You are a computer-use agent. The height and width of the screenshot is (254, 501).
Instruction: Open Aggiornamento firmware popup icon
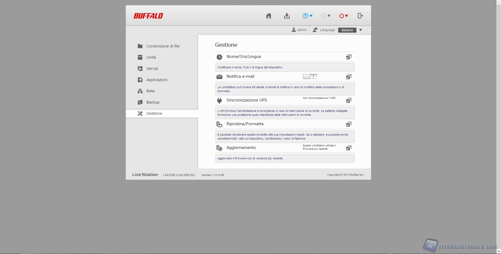click(x=349, y=148)
